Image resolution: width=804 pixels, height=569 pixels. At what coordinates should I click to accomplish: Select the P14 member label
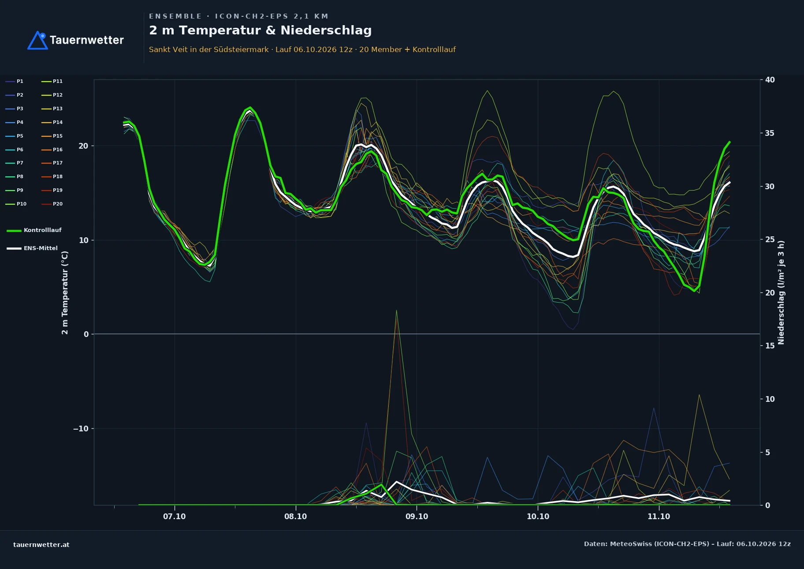tap(52, 122)
